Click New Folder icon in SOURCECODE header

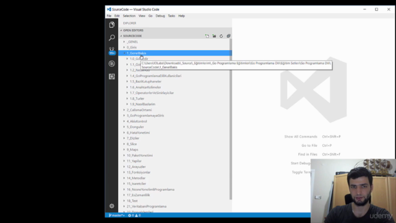point(214,36)
